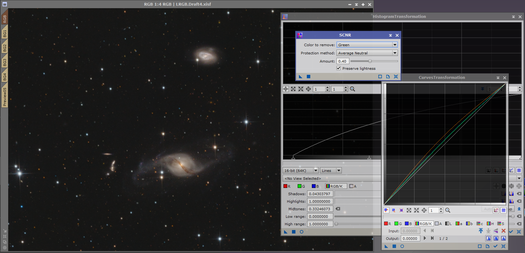Open the Lines plot style dropdown
Image resolution: width=525 pixels, height=253 pixels.
point(331,170)
